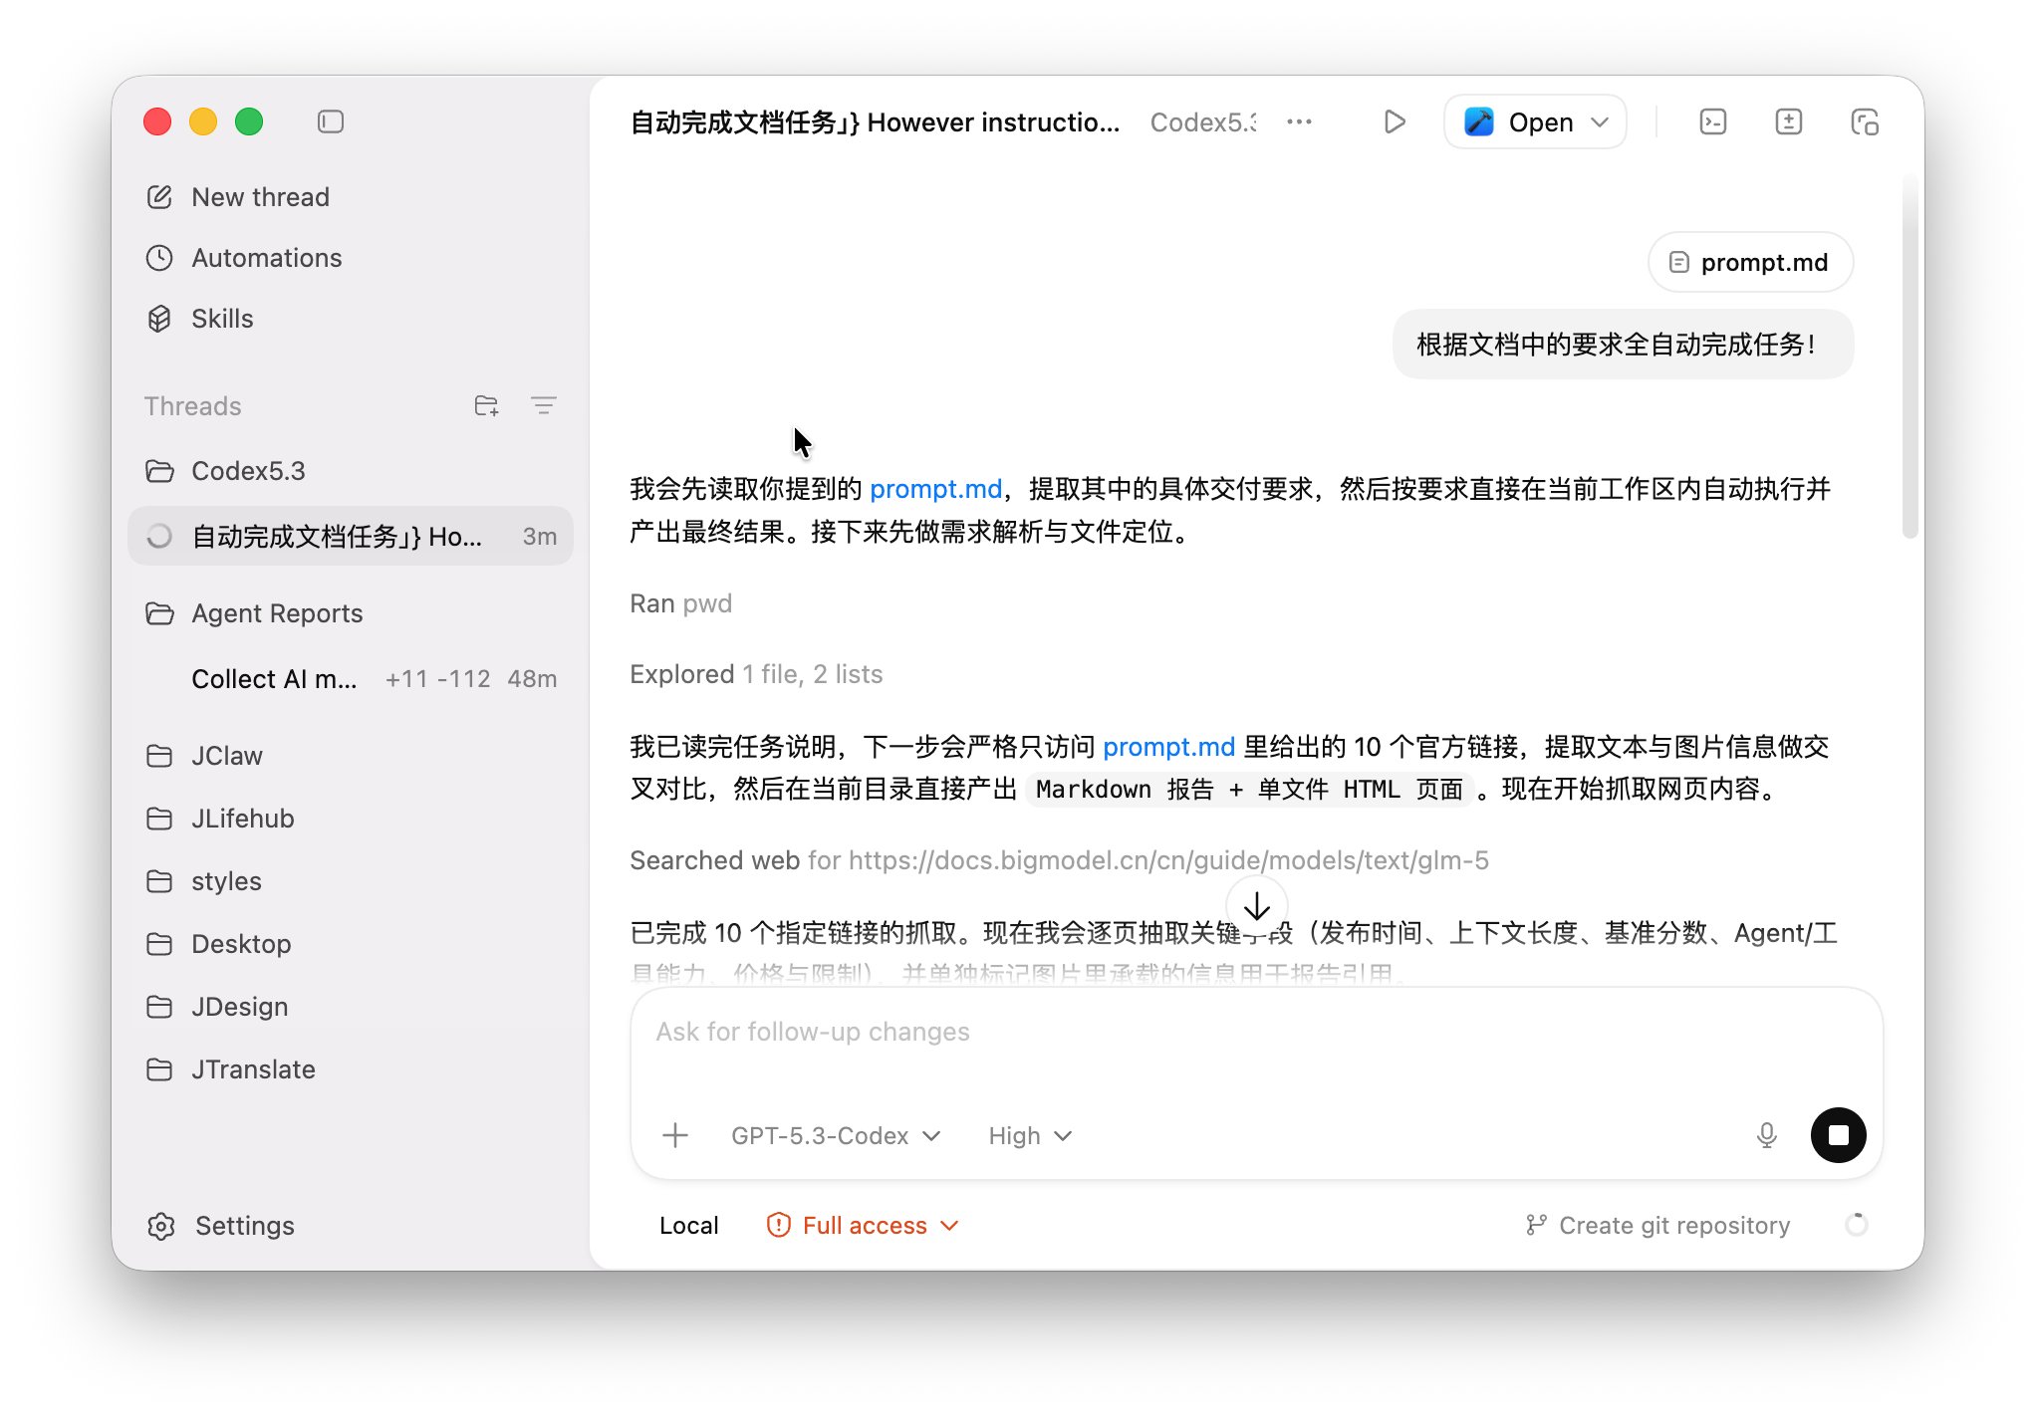Image resolution: width=2036 pixels, height=1418 pixels.
Task: Open the thread more options ellipsis
Action: [1299, 121]
